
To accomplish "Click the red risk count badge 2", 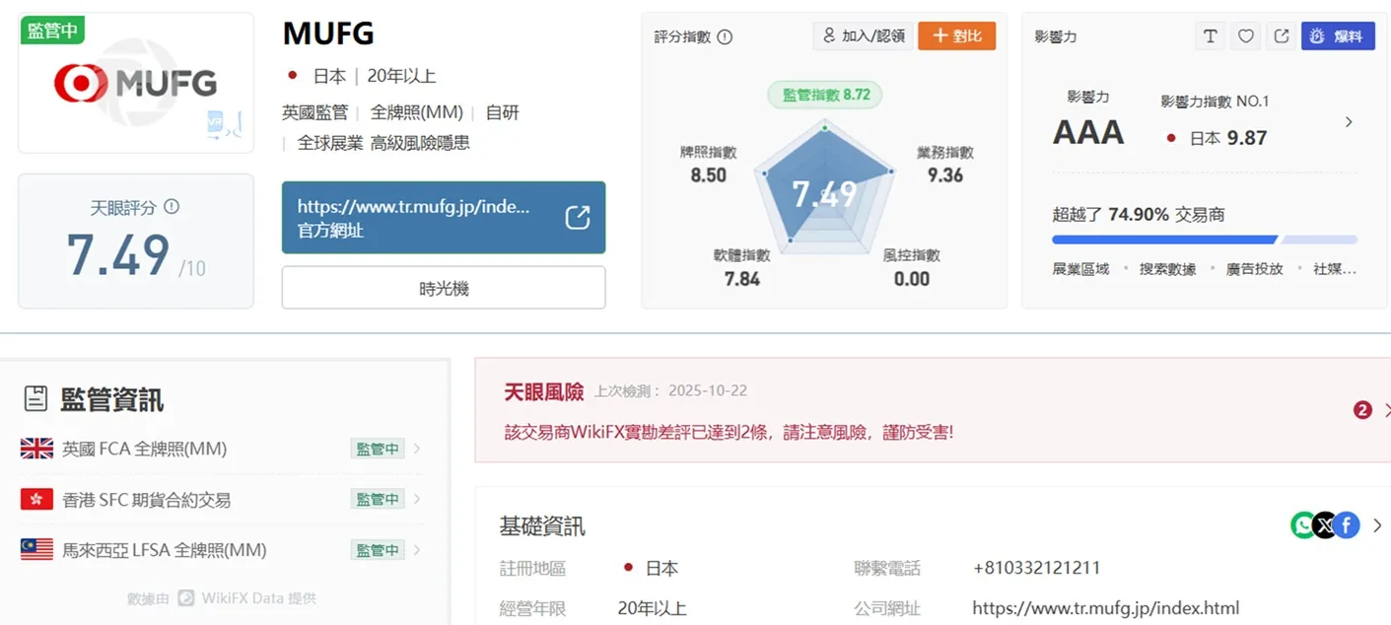I will (1362, 410).
